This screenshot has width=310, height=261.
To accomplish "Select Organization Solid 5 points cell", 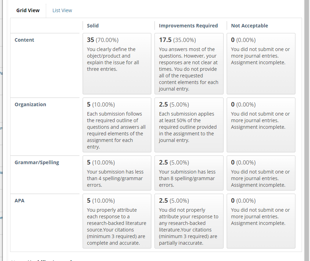I will pos(117,125).
